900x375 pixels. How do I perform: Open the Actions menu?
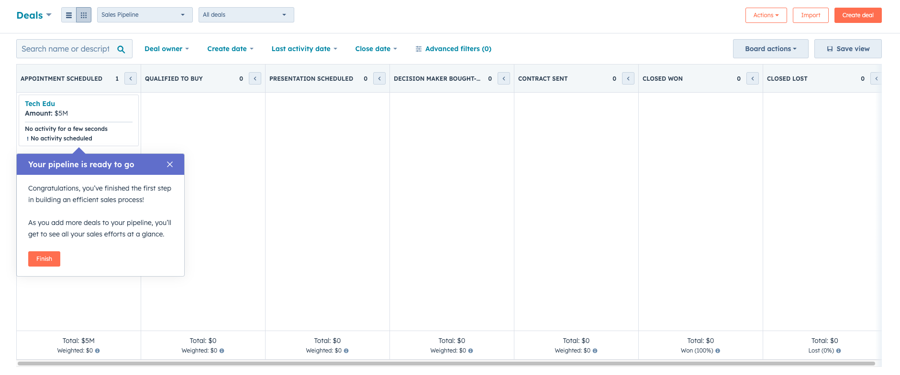[766, 15]
